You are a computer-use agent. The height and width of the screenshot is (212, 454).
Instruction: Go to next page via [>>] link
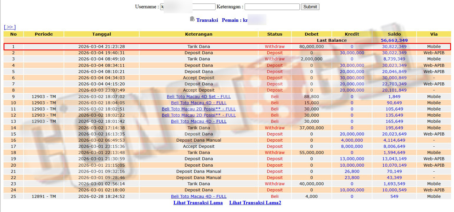pos(10,27)
